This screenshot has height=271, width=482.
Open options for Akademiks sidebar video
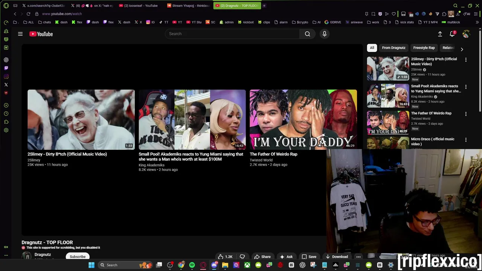466,87
